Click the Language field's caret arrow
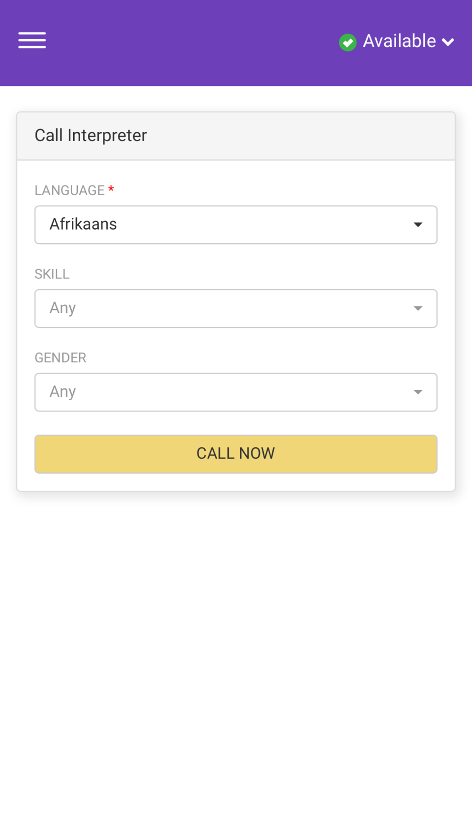The height and width of the screenshot is (840, 472). [x=418, y=225]
